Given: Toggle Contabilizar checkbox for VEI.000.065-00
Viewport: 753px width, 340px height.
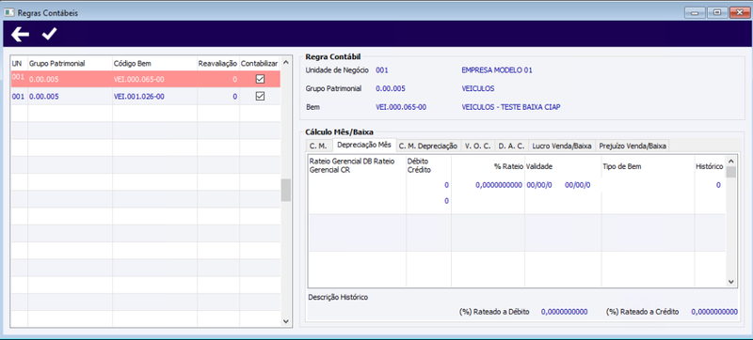Looking at the screenshot, I should coord(260,79).
